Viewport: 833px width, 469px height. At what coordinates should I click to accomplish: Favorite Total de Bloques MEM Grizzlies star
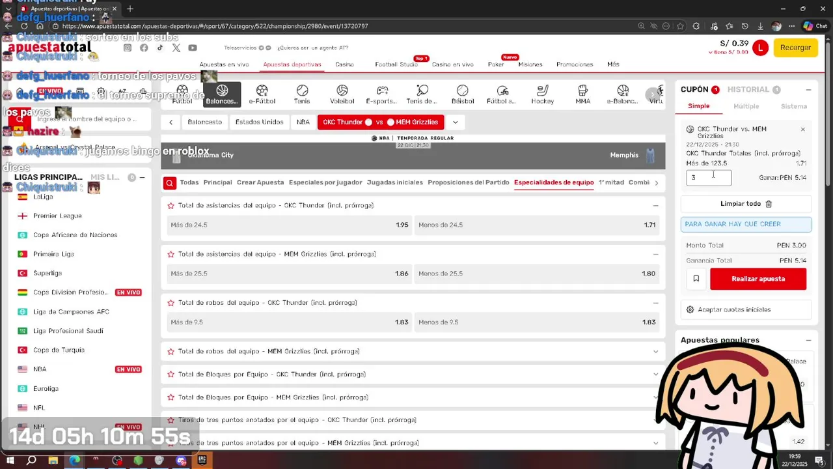tap(171, 397)
